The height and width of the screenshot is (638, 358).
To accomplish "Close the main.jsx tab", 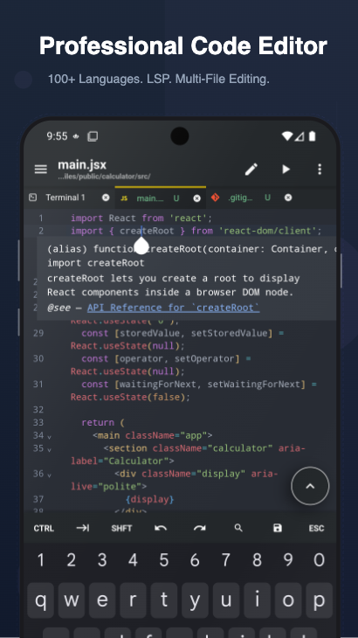I will 196,198.
